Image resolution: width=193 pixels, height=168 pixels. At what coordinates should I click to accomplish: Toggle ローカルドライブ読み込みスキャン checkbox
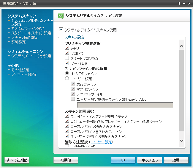(x=67, y=126)
